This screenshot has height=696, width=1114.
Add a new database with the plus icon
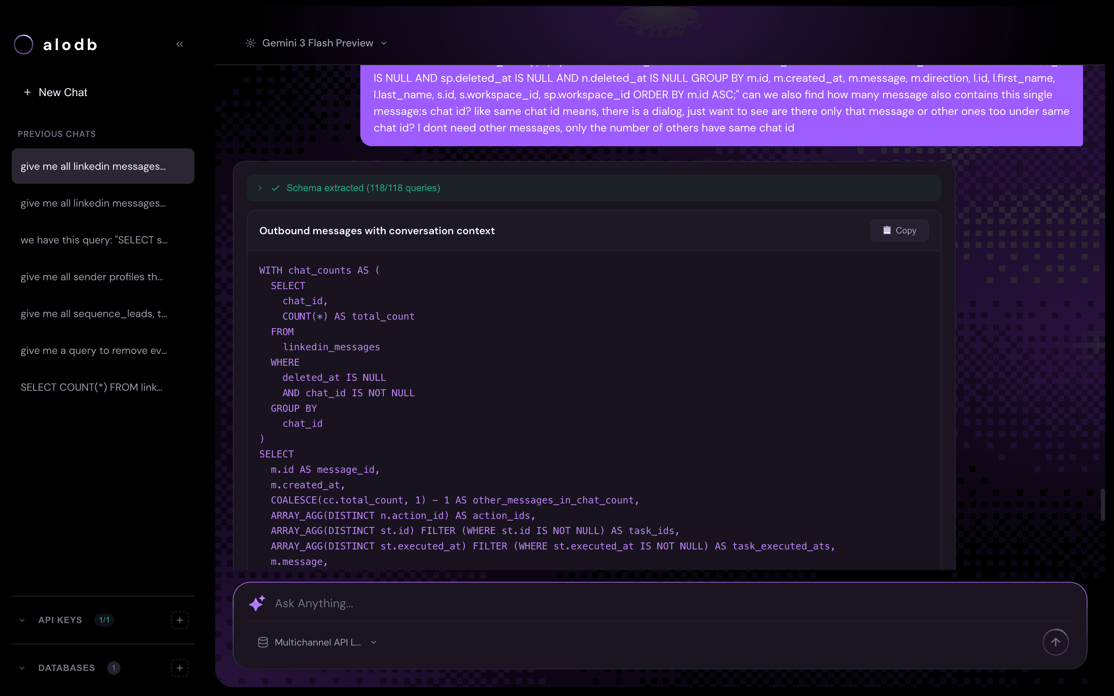[180, 667]
